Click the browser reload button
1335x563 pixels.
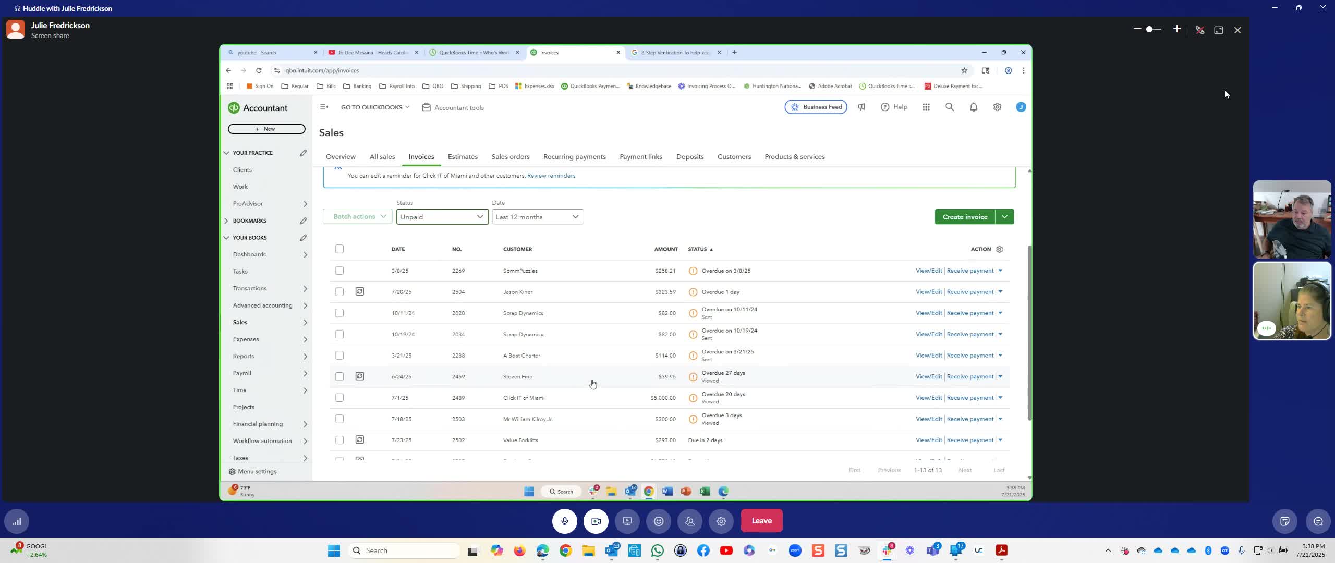(x=259, y=70)
